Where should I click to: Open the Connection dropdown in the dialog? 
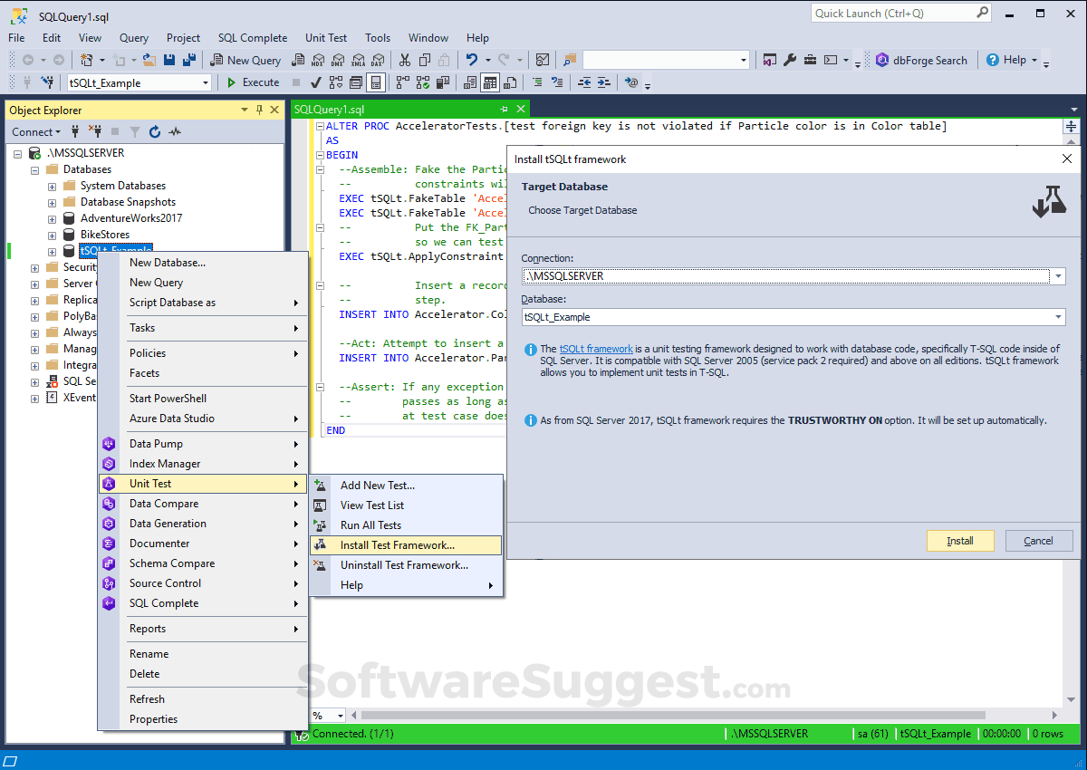pyautogui.click(x=1056, y=275)
